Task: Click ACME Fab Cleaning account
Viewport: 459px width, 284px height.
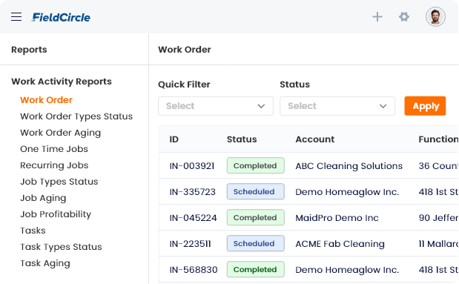Action: pos(340,244)
